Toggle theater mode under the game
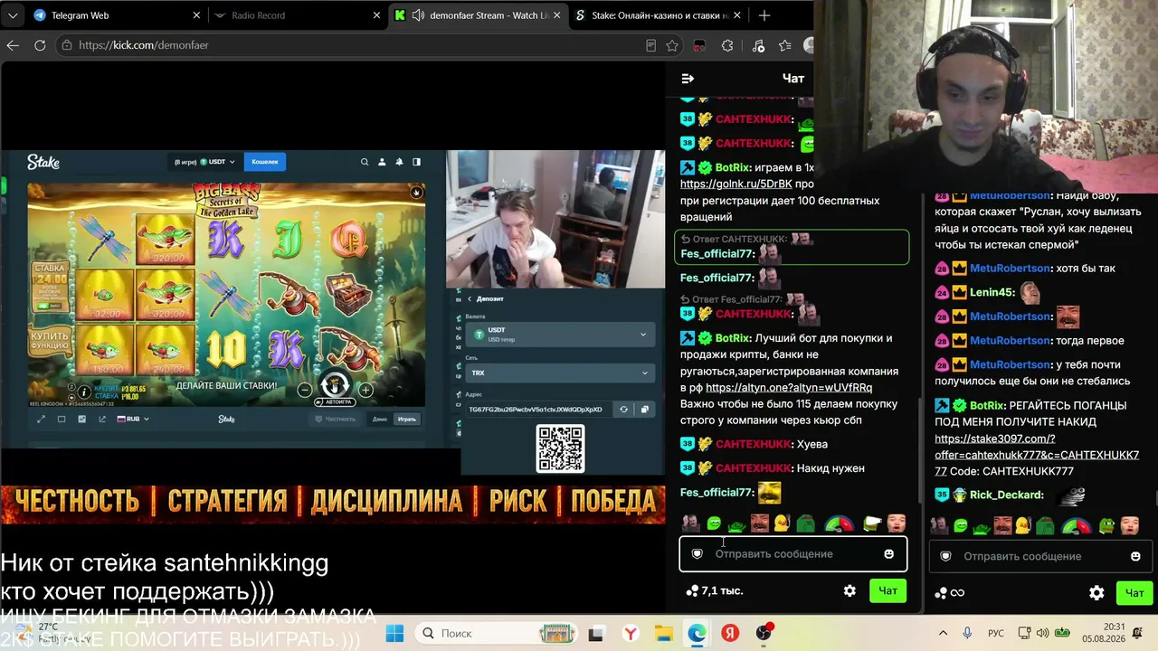Image resolution: width=1158 pixels, height=651 pixels. tap(62, 419)
